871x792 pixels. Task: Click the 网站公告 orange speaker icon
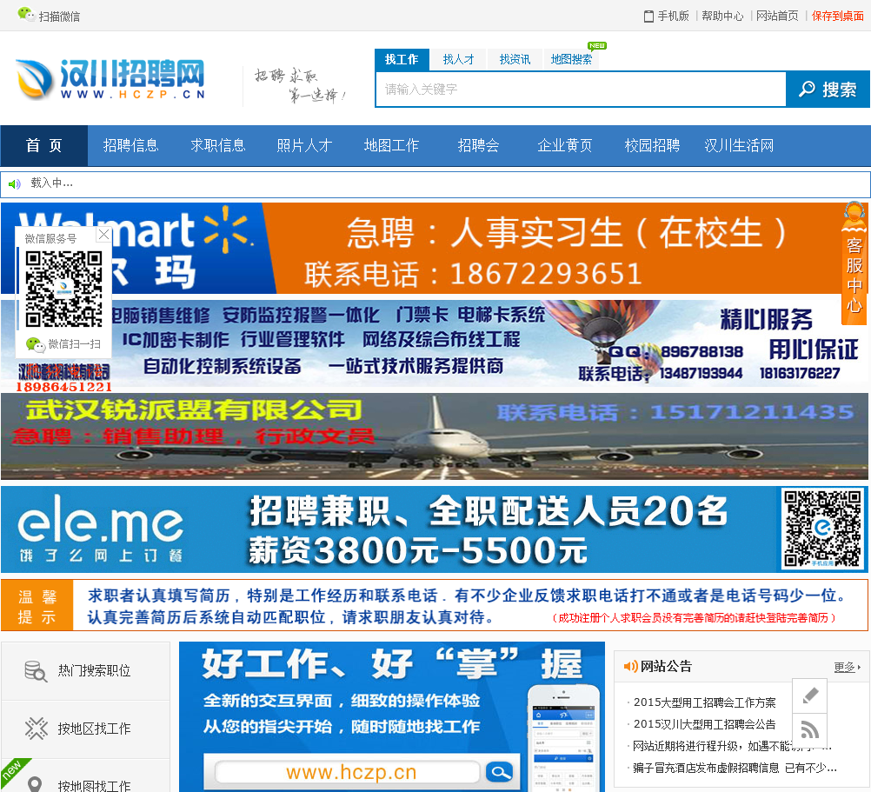(x=630, y=667)
